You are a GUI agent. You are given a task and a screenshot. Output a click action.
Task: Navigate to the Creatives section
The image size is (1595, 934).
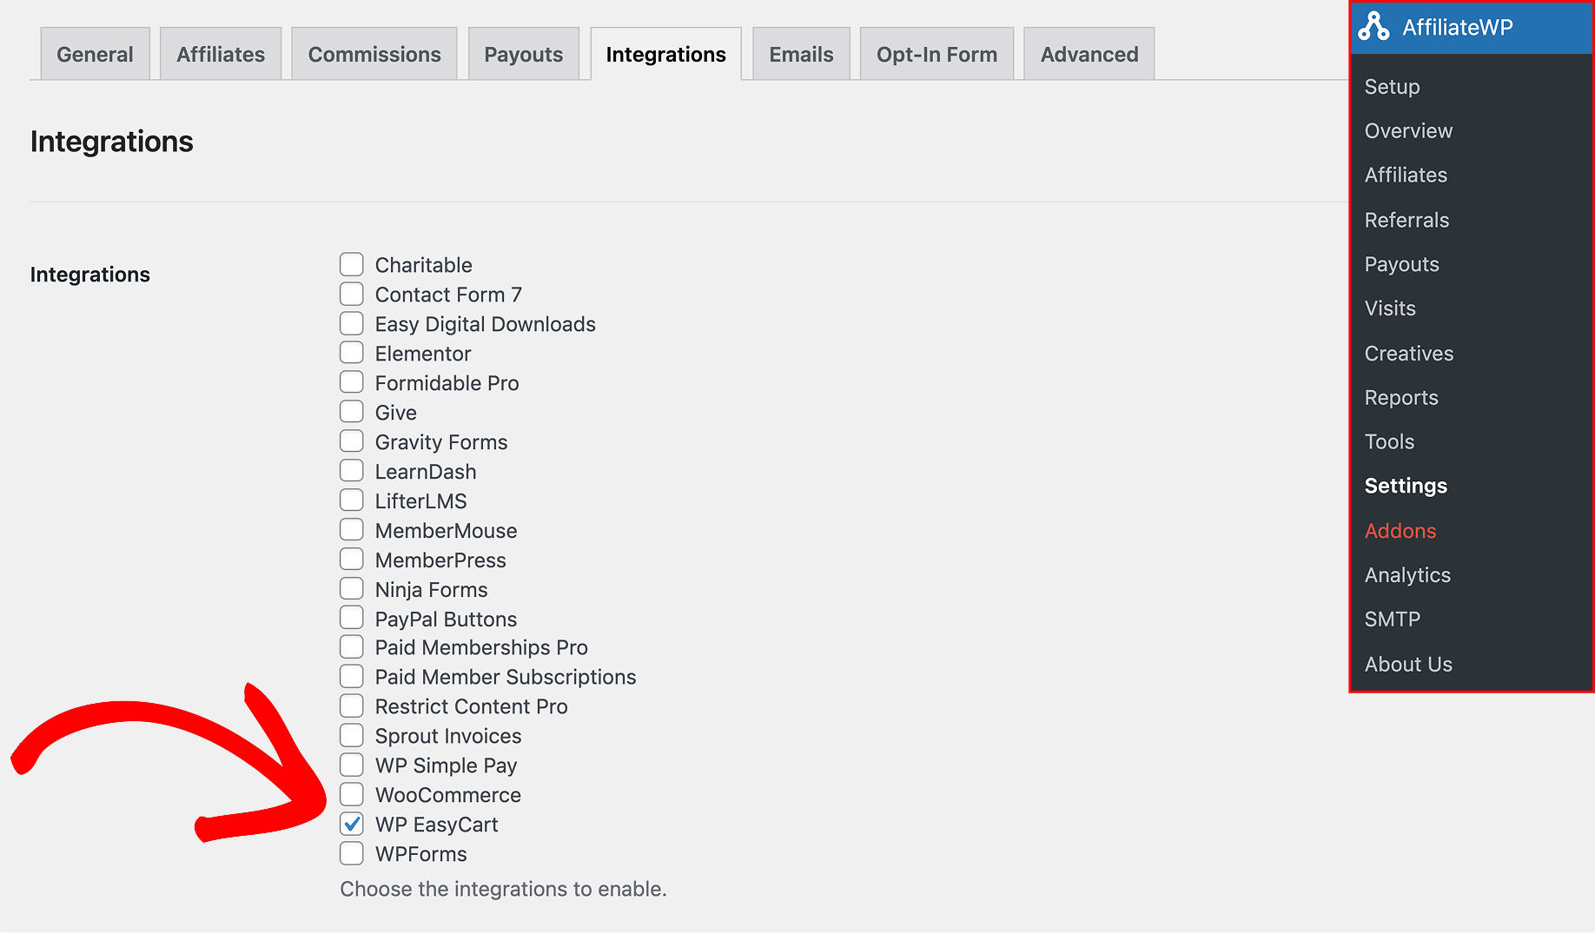coord(1408,353)
